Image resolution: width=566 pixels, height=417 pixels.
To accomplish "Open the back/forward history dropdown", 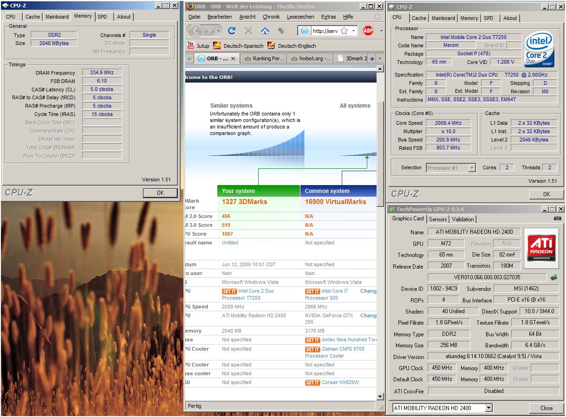I will click(218, 31).
